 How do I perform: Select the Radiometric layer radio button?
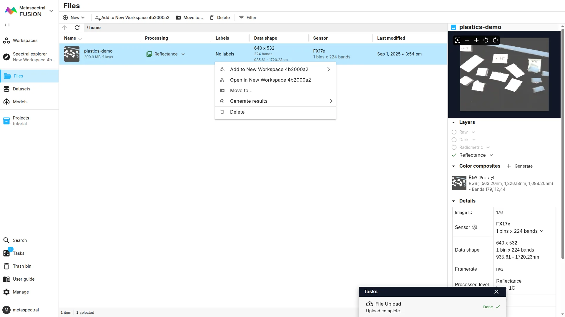coord(454,148)
